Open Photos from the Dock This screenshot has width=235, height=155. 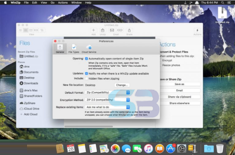115,149
